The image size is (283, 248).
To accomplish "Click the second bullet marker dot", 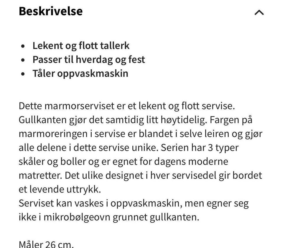I will coord(23,60).
